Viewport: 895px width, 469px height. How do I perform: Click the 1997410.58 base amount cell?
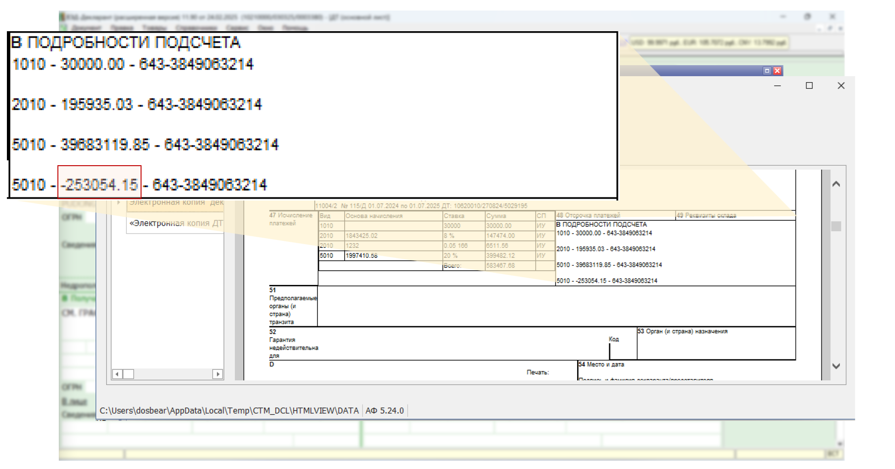pos(362,256)
